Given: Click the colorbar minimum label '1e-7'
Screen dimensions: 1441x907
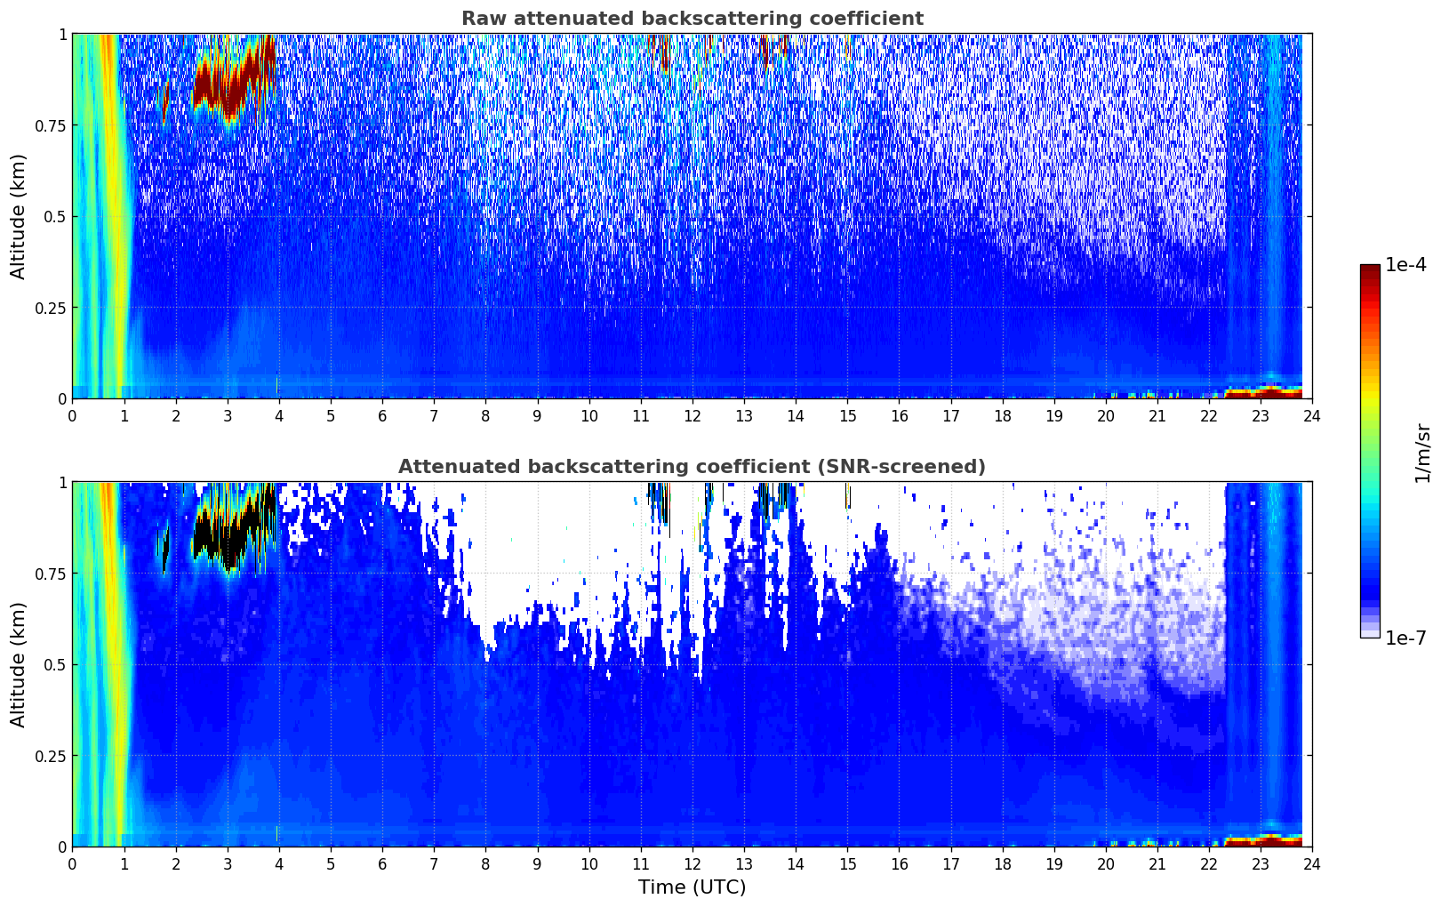Looking at the screenshot, I should coord(1405,638).
